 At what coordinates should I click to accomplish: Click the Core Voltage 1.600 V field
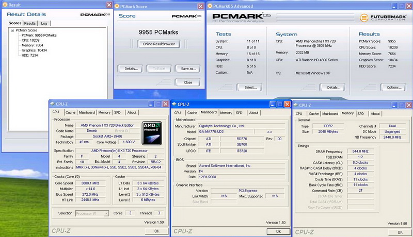(129, 142)
